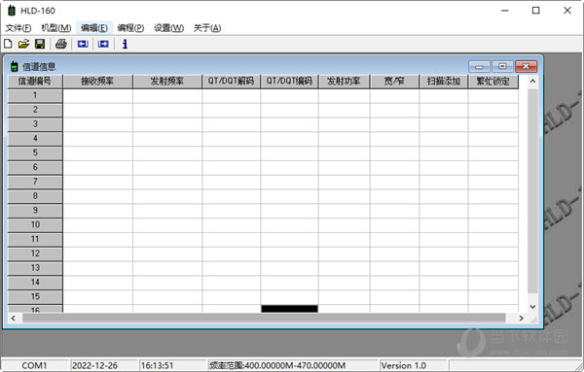584x372 pixels.
Task: Open the 编辑(E) menu
Action: point(94,28)
